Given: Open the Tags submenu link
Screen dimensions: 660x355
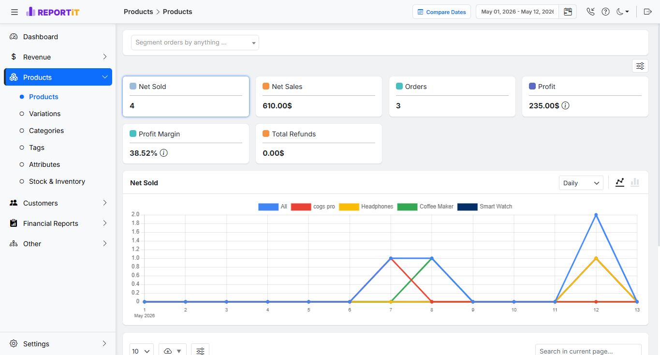Looking at the screenshot, I should click(x=37, y=148).
